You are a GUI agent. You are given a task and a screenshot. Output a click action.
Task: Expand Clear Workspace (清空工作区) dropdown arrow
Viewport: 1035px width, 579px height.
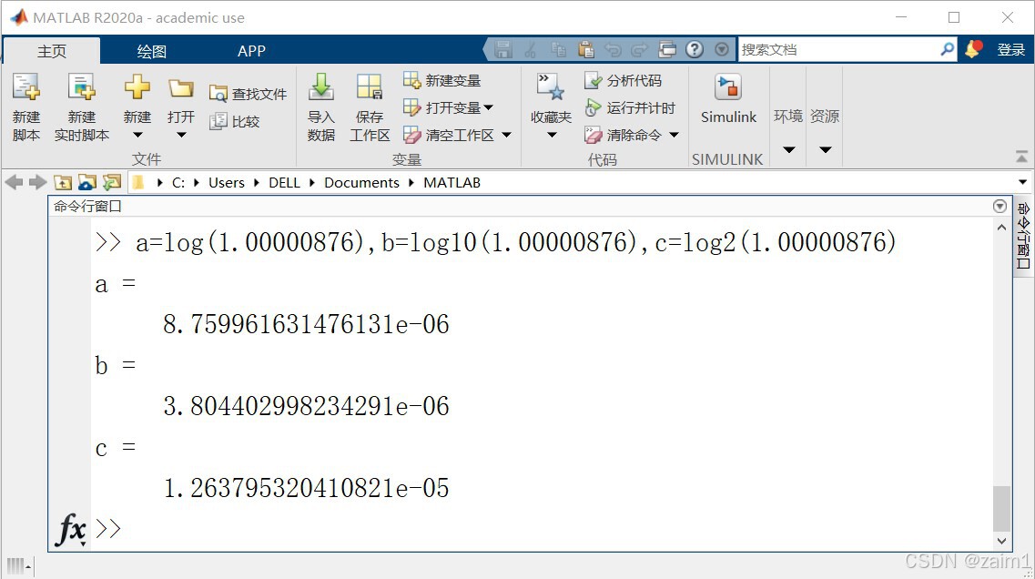click(x=506, y=136)
